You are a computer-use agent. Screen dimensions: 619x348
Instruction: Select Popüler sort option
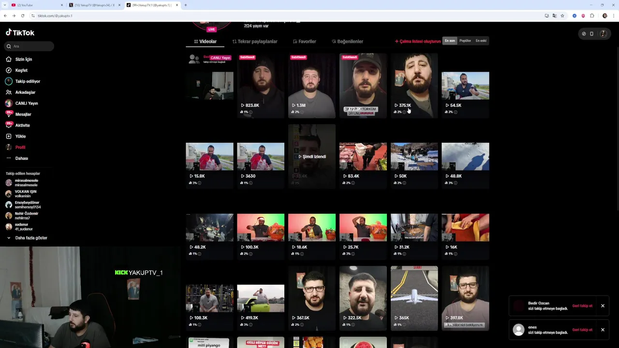coord(465,41)
